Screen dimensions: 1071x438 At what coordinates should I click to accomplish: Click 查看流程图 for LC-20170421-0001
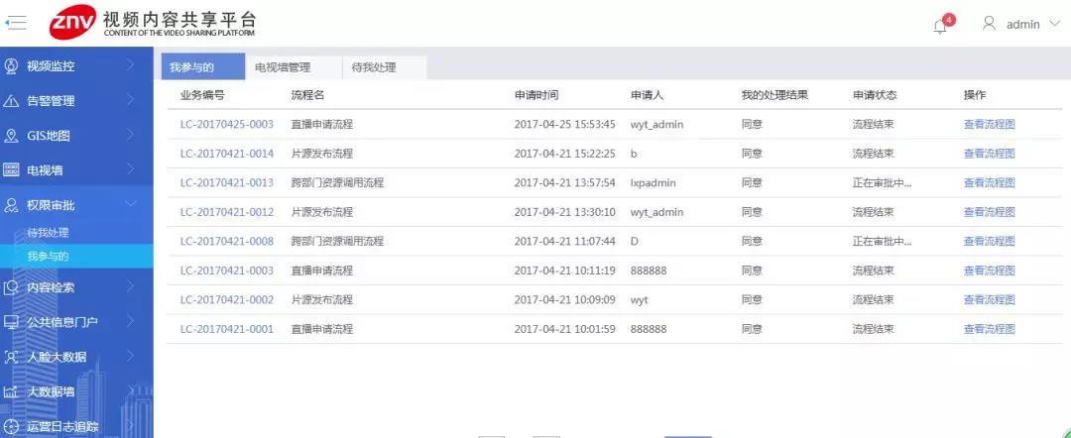point(989,329)
